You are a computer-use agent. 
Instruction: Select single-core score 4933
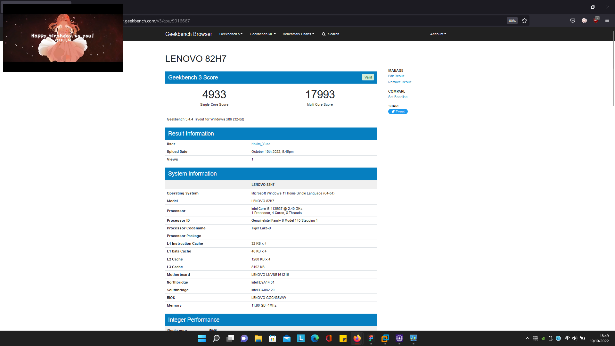(214, 95)
